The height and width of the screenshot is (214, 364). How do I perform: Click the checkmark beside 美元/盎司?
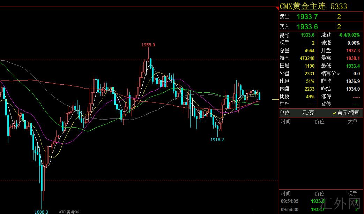pos(334,113)
